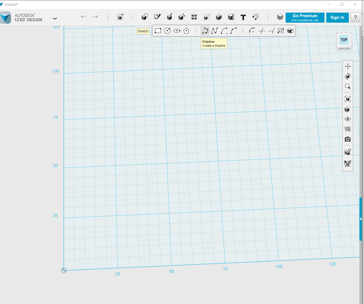Expand the side panel with blue arrow
This screenshot has height=304, width=364.
point(361,219)
